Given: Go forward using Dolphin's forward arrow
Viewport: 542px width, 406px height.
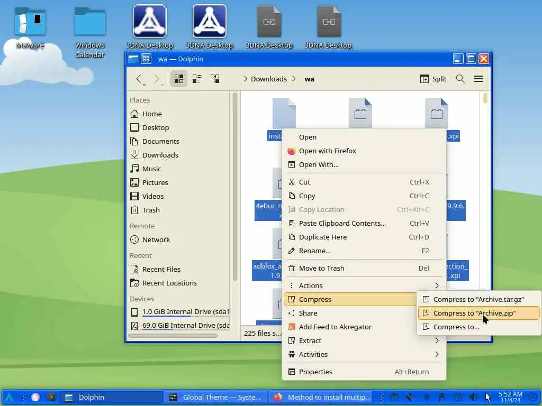Looking at the screenshot, I should (157, 79).
